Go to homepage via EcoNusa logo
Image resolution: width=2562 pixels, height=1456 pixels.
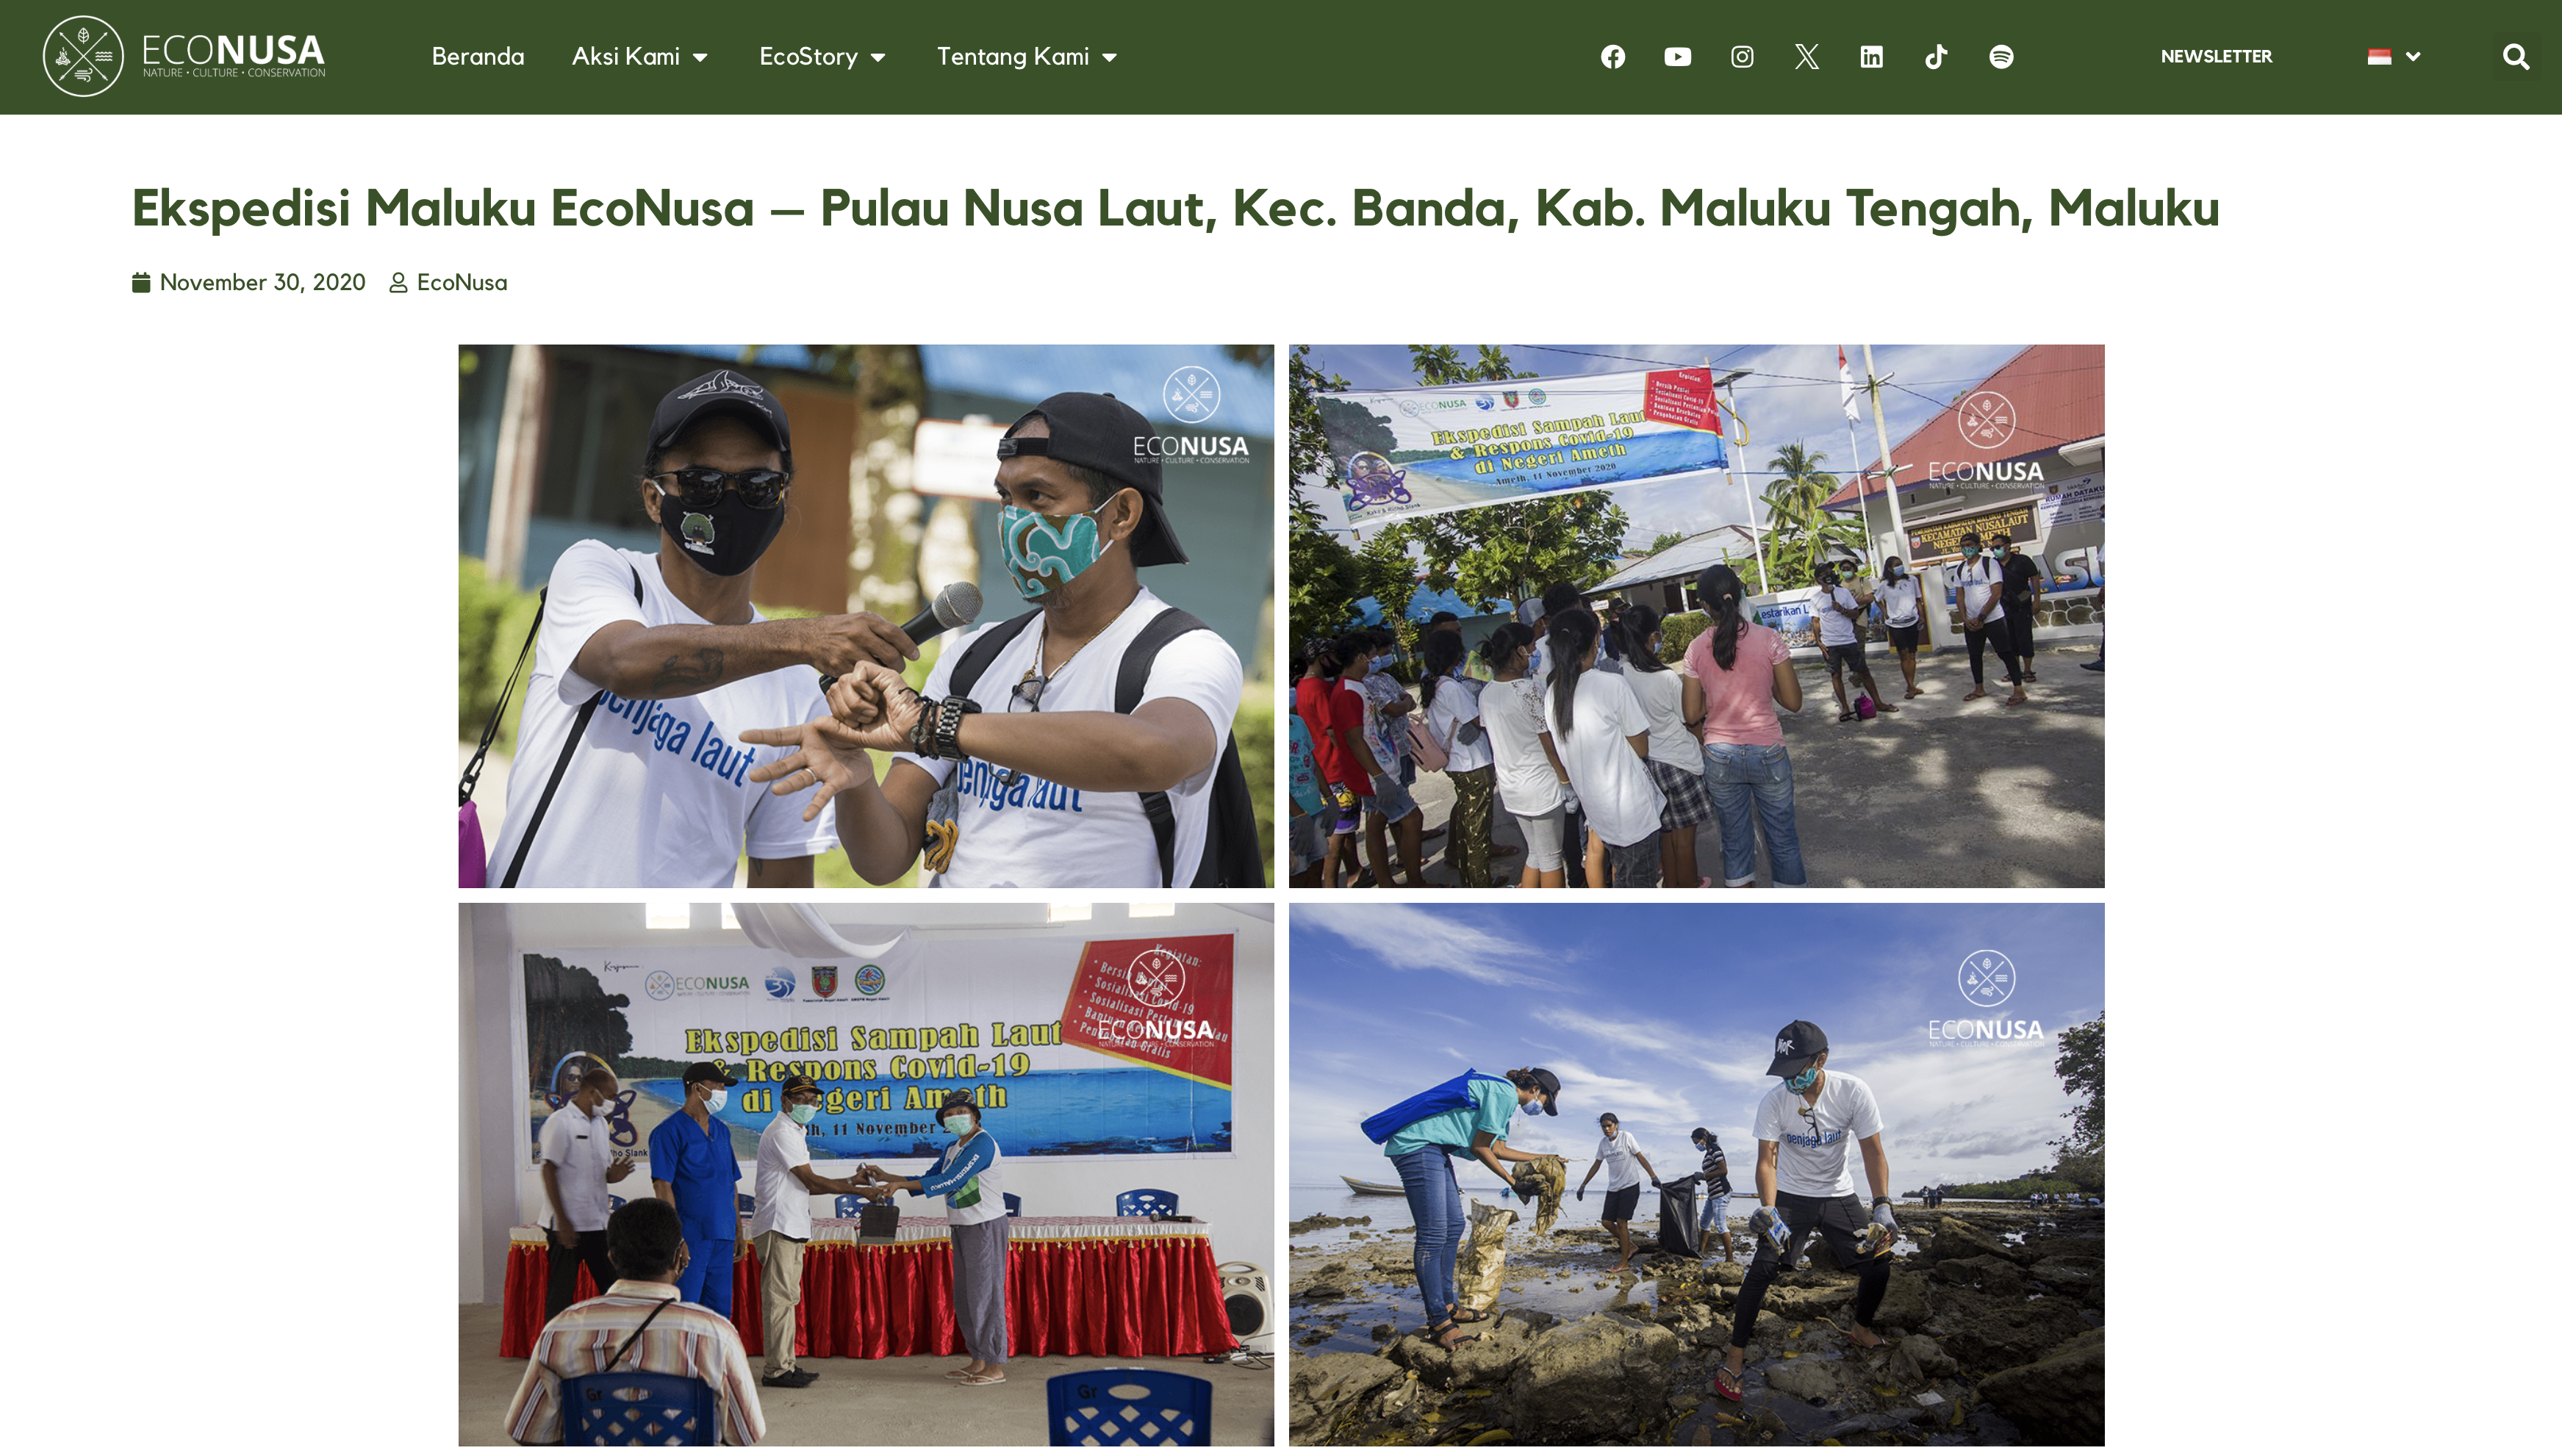(x=184, y=56)
